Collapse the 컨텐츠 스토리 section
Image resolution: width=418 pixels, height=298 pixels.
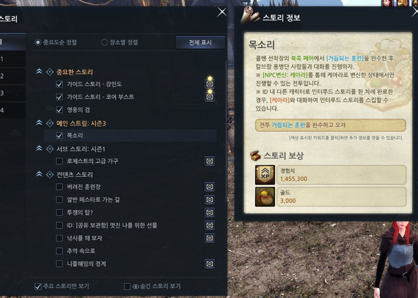point(39,174)
